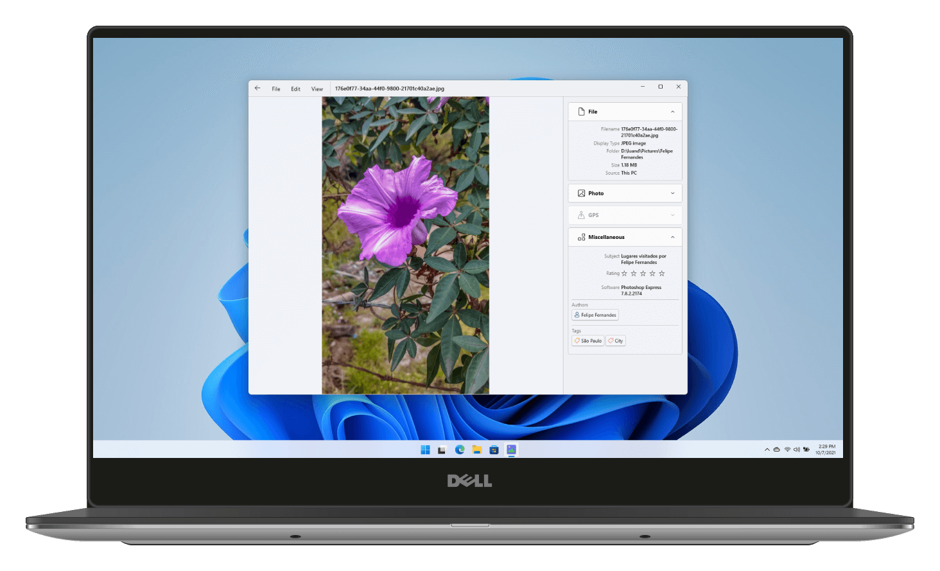Collapse the Miscellaneous section
The width and height of the screenshot is (940, 571).
pyautogui.click(x=672, y=237)
